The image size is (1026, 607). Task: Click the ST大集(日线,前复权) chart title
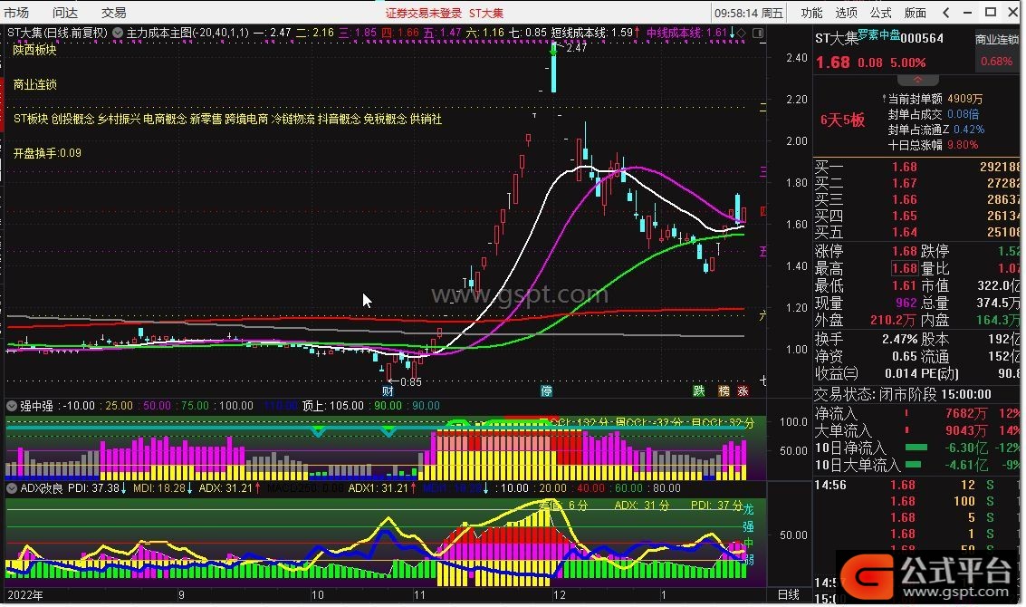click(58, 32)
